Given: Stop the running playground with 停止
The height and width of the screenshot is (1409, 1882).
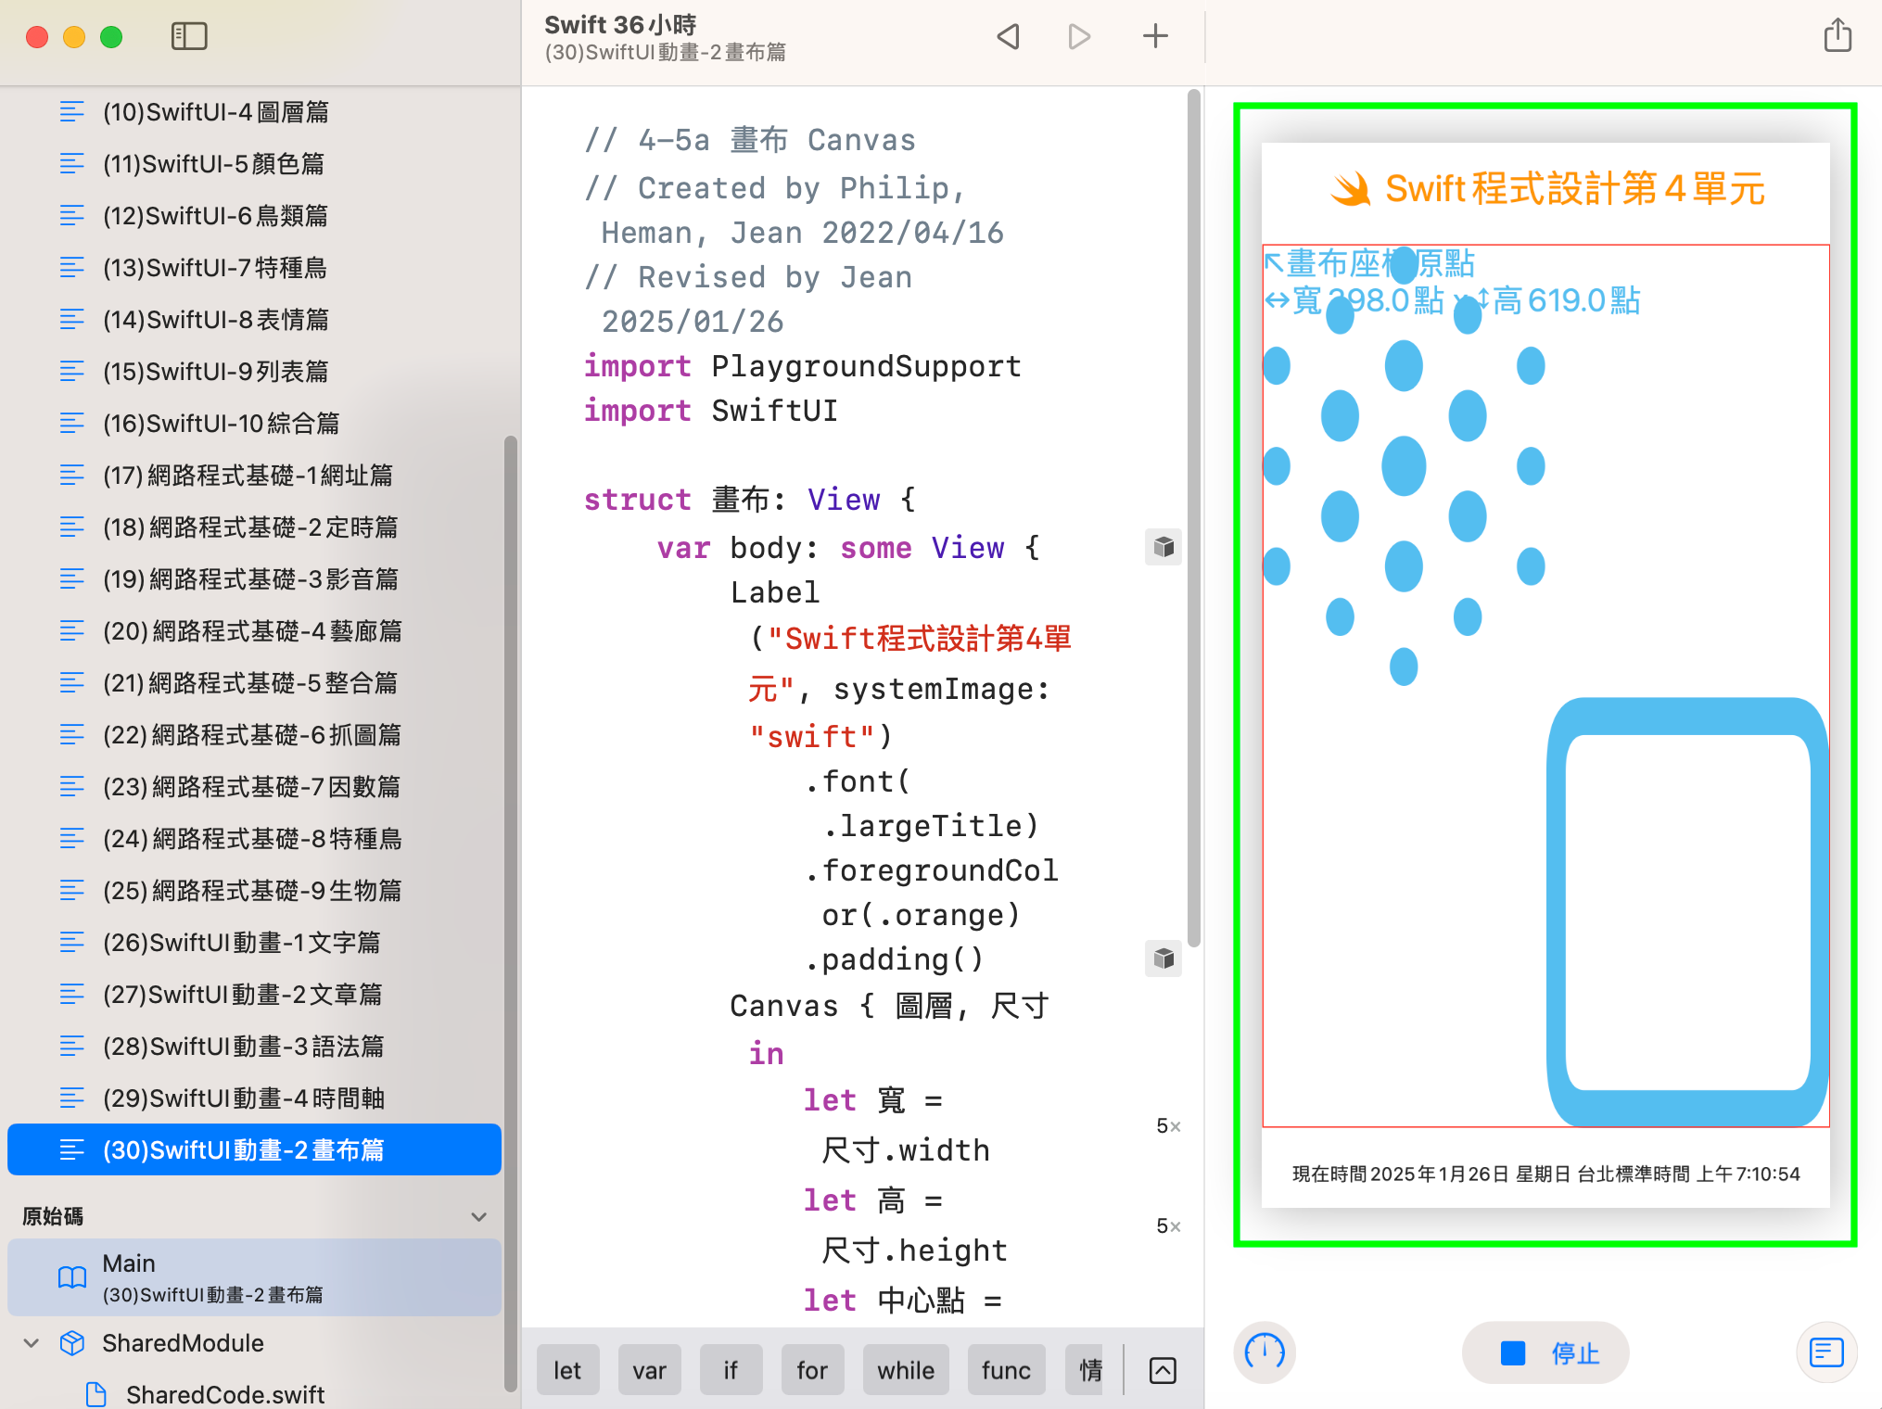Looking at the screenshot, I should (1545, 1352).
